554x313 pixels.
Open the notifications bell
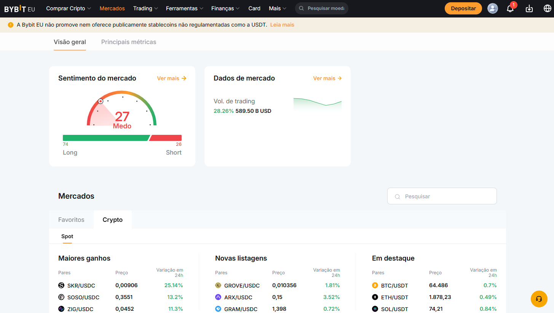coord(510,8)
